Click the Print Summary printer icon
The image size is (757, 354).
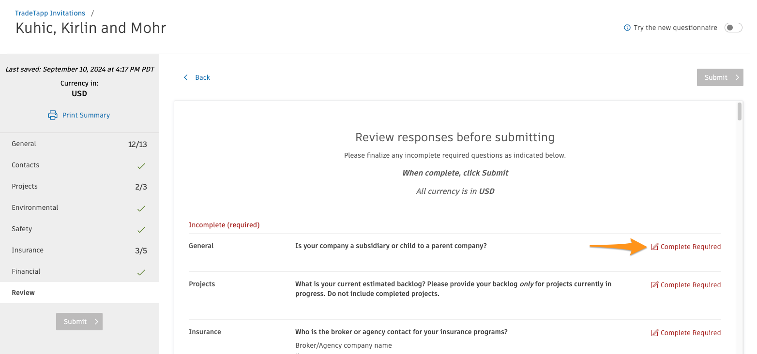point(52,115)
